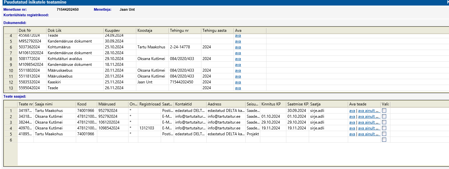The height and width of the screenshot is (169, 449).
Task: Select the 'Kohtutäituri avaldus' cell
Action: [75, 59]
